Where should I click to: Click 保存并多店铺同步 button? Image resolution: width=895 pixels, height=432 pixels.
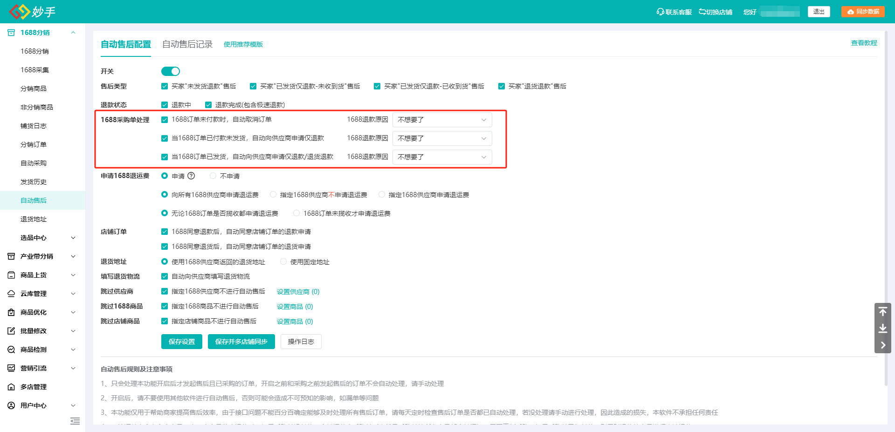[241, 342]
